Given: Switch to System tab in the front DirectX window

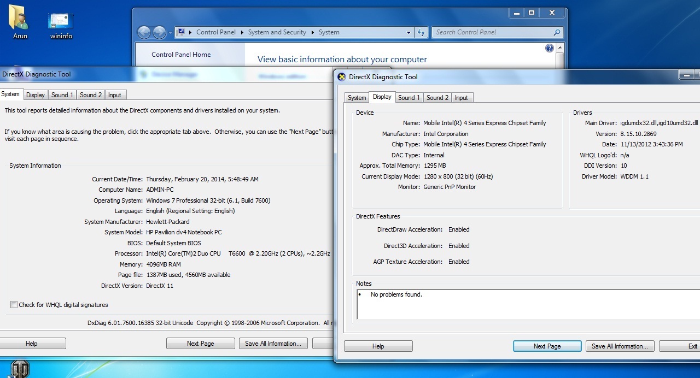Looking at the screenshot, I should (357, 98).
